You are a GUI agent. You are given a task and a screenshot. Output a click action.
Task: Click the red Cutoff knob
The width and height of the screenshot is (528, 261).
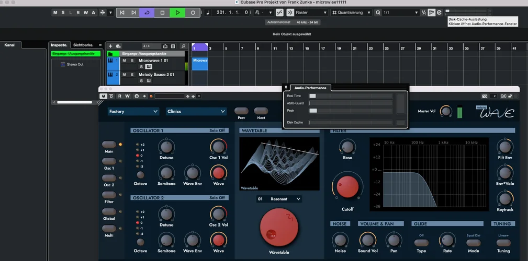(x=347, y=187)
